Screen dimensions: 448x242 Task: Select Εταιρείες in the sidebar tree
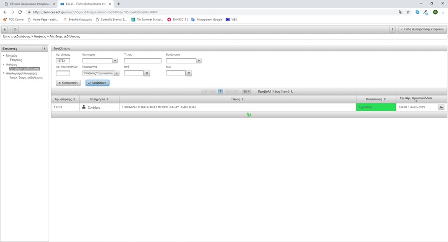click(x=16, y=60)
